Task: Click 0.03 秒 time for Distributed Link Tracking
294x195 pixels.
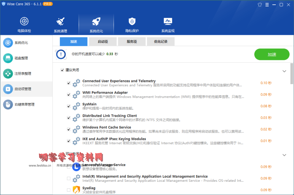Action: click(x=266, y=118)
